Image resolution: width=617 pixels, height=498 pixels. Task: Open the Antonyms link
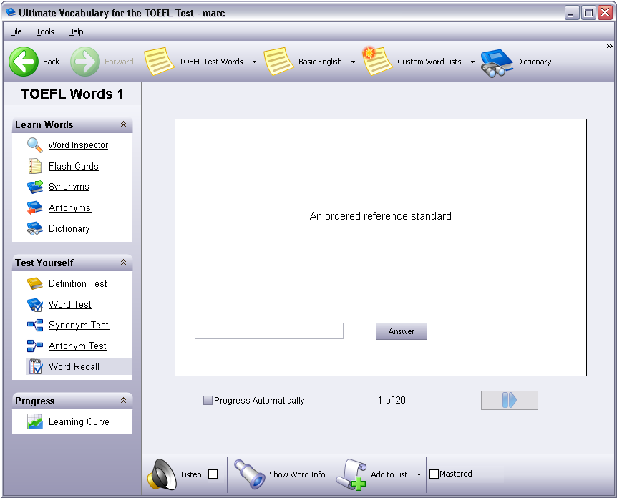[x=69, y=207]
